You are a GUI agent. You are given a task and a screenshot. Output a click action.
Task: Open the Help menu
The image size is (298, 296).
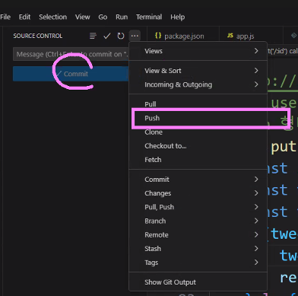coord(178,17)
